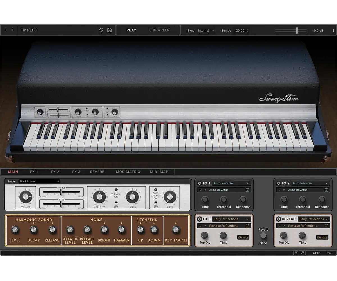The width and height of the screenshot is (337, 281).
Task: Go to the previous preset arrow
Action: pos(6,30)
